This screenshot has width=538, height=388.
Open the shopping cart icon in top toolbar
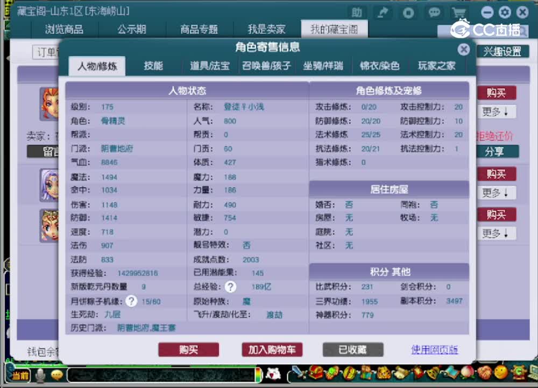pyautogui.click(x=460, y=13)
